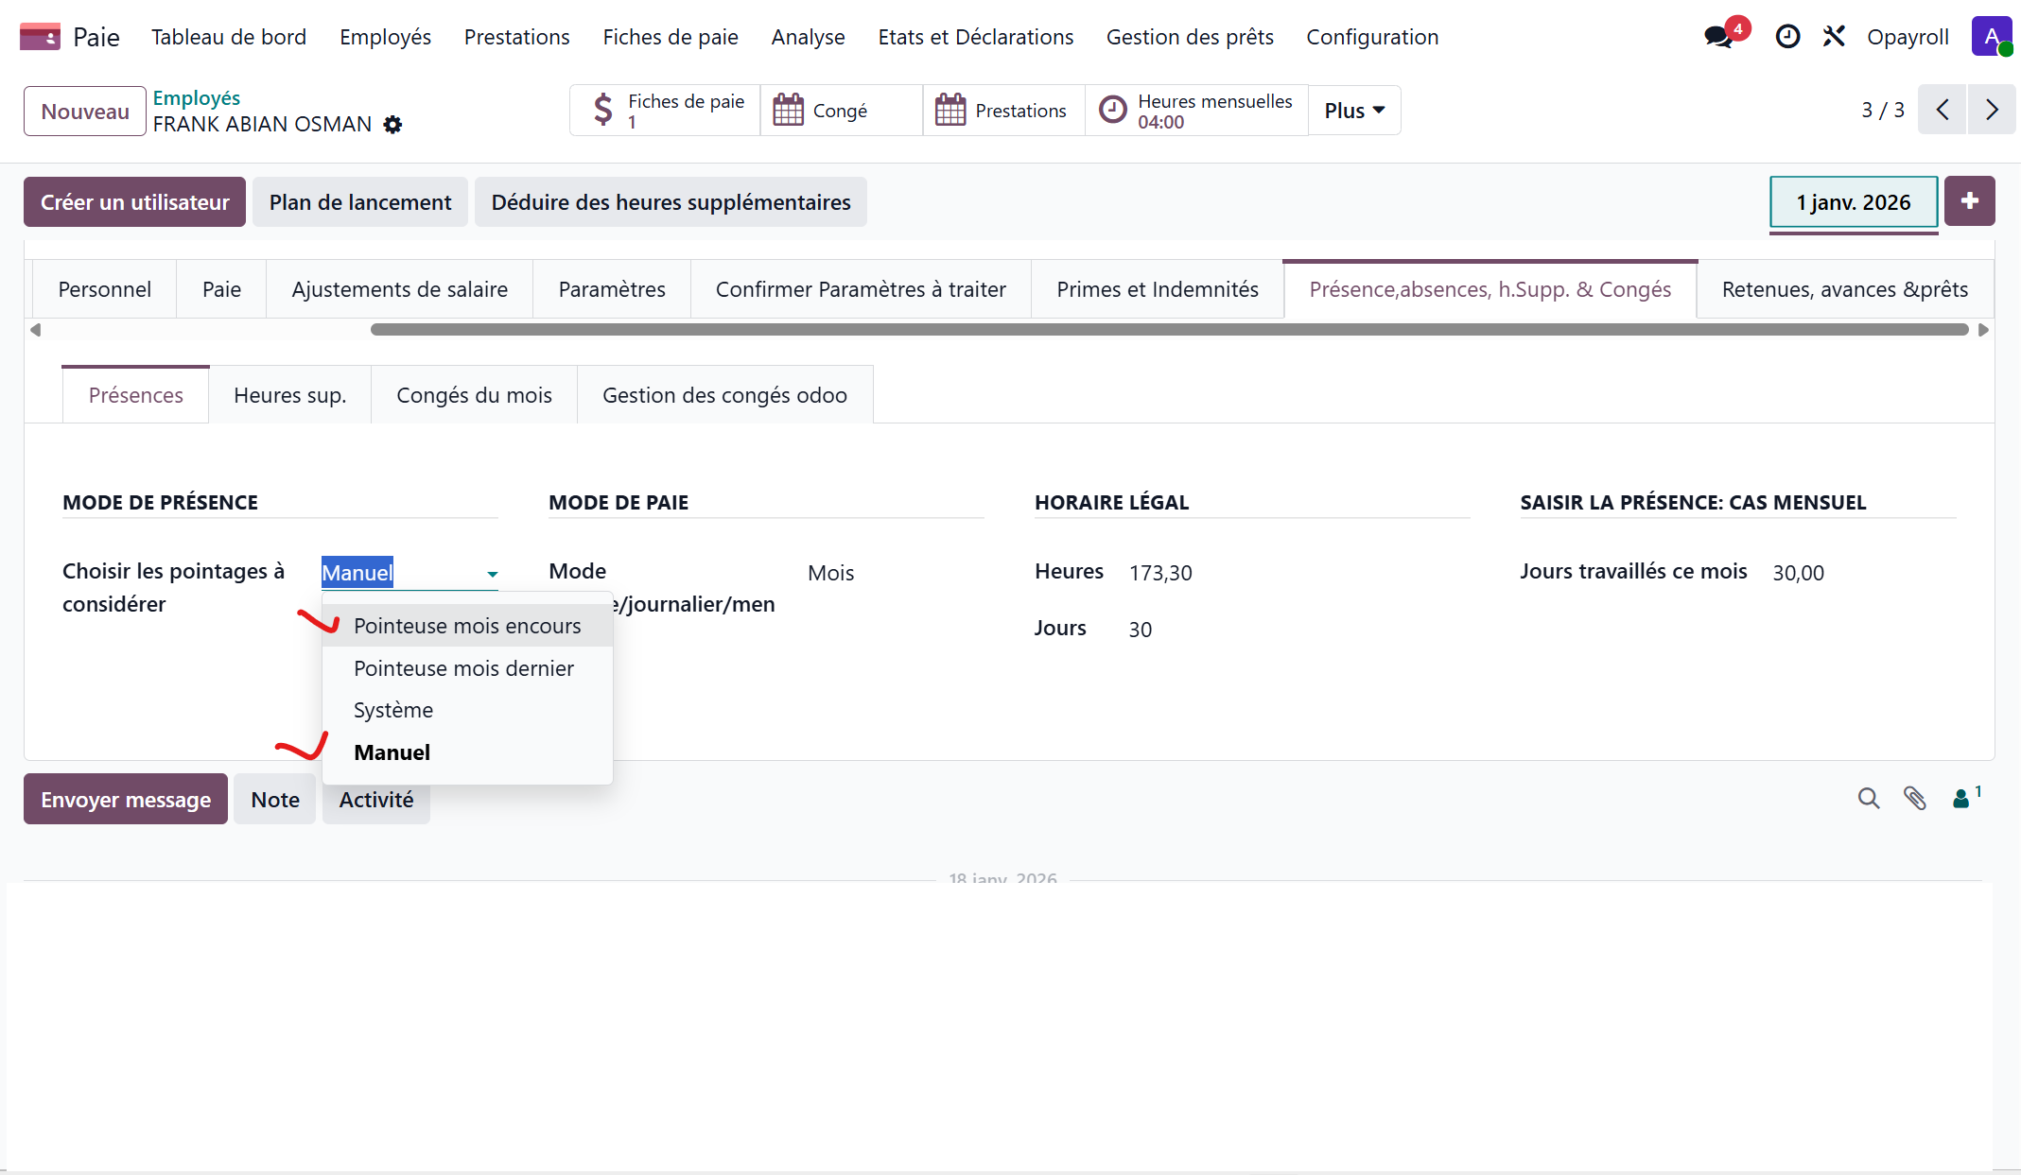The image size is (2021, 1175).
Task: Switch to Retenues, avances &prêts tab
Action: (1844, 289)
